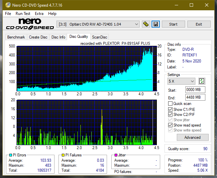Switch to the Create Disc tab
Viewport: 217px width, 178px height.
pos(38,37)
